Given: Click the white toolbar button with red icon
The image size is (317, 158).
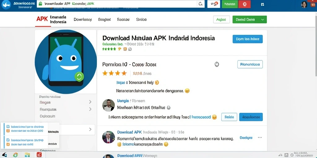Looking at the screenshot, I should [214, 4].
